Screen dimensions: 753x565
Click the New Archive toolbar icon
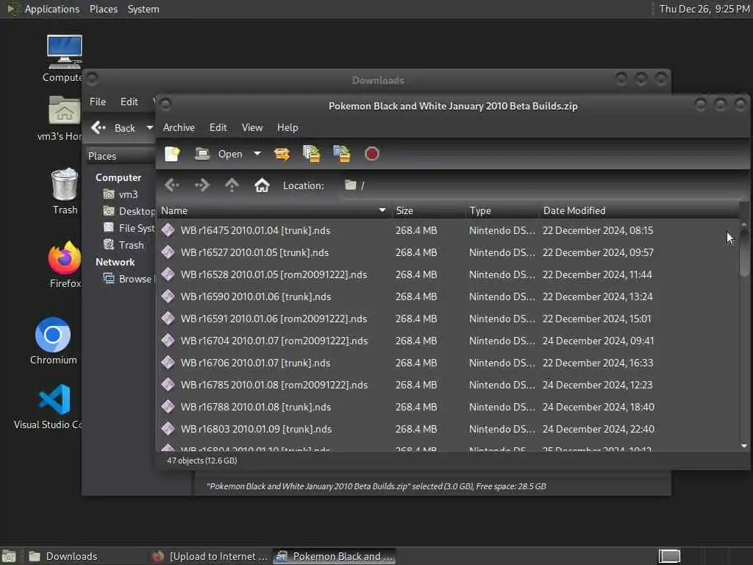pos(172,154)
